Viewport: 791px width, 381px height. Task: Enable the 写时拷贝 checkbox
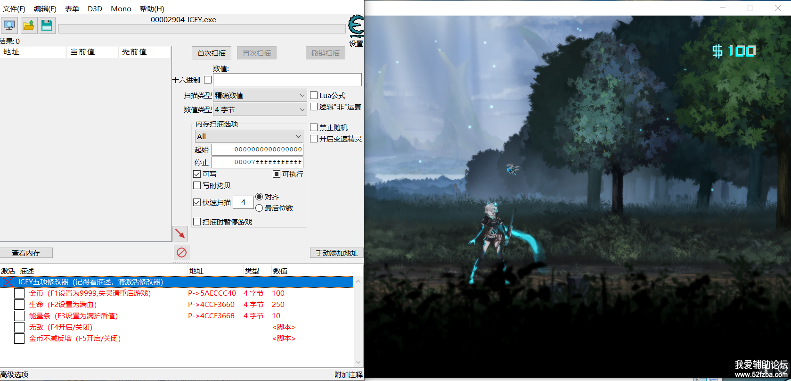197,185
